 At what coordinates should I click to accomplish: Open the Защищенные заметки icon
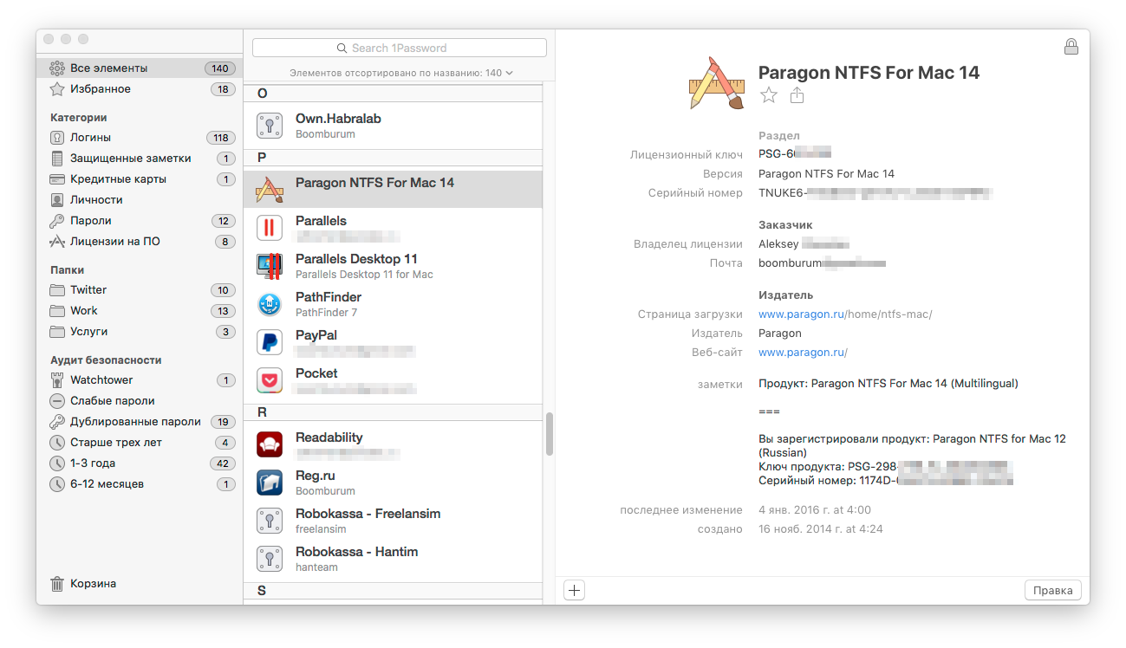[57, 159]
